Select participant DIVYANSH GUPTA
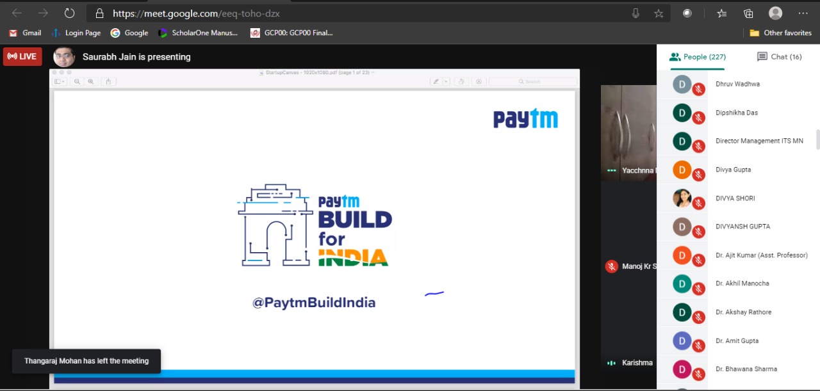820x391 pixels. click(742, 227)
